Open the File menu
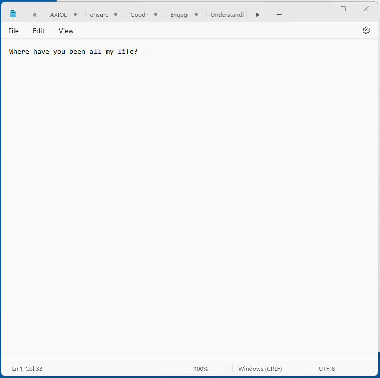Viewport: 380px width, 378px height. pyautogui.click(x=13, y=31)
